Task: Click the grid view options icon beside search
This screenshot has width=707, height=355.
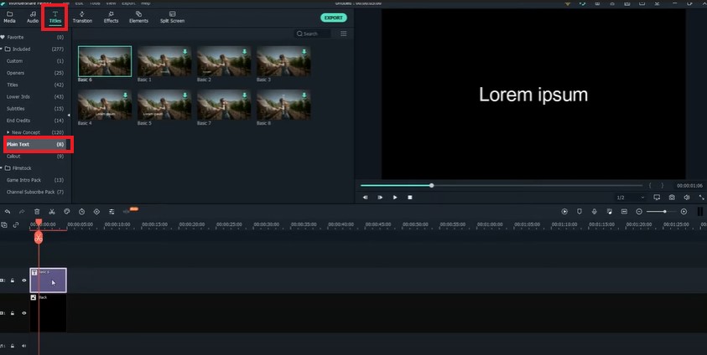Action: tap(344, 33)
